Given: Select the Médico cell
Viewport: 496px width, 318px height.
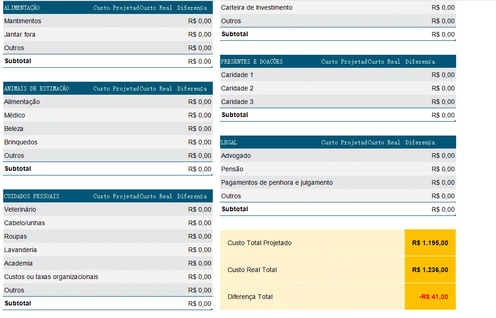Looking at the screenshot, I should click(15, 115).
